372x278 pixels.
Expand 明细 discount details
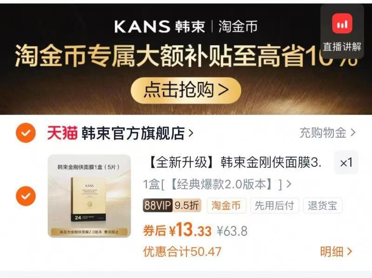(x=336, y=251)
